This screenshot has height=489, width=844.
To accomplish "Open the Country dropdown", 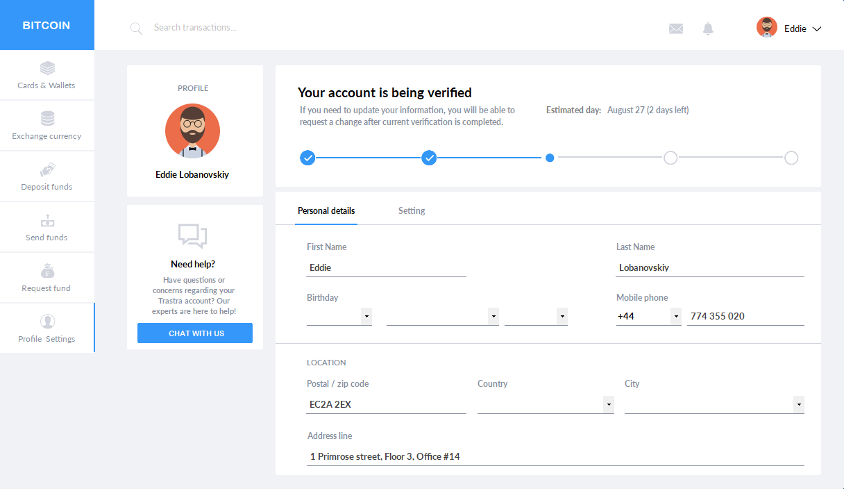I will coord(546,404).
